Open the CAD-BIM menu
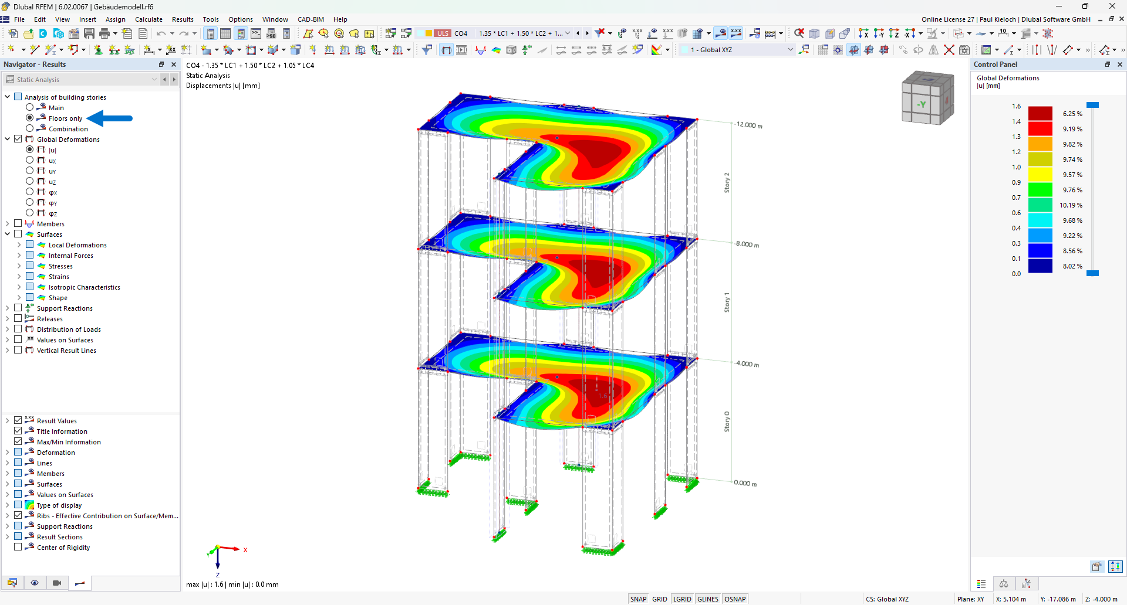 pos(311,19)
